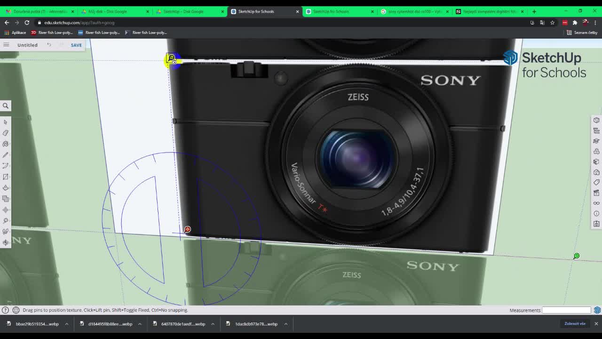Expand options for d184495f8b88ee download
This screenshot has height=339, width=602.
pyautogui.click(x=140, y=324)
